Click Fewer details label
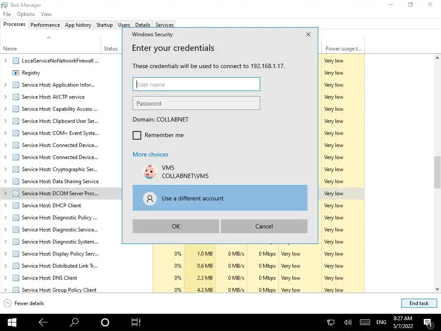Viewport: 441px width, 331px height. point(29,303)
